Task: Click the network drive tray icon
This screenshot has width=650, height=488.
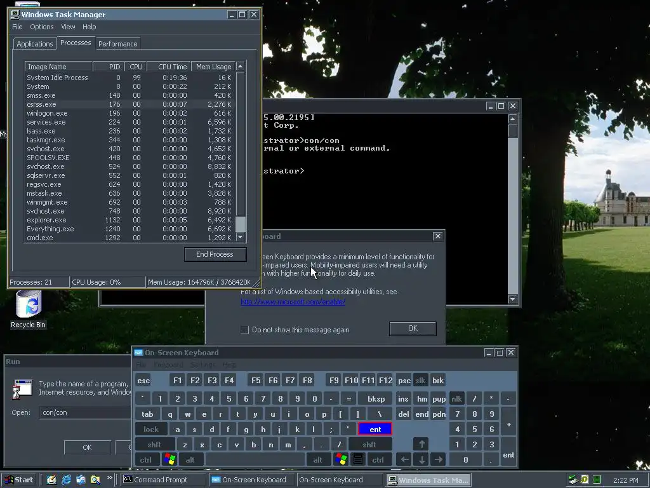Action: tap(573, 480)
